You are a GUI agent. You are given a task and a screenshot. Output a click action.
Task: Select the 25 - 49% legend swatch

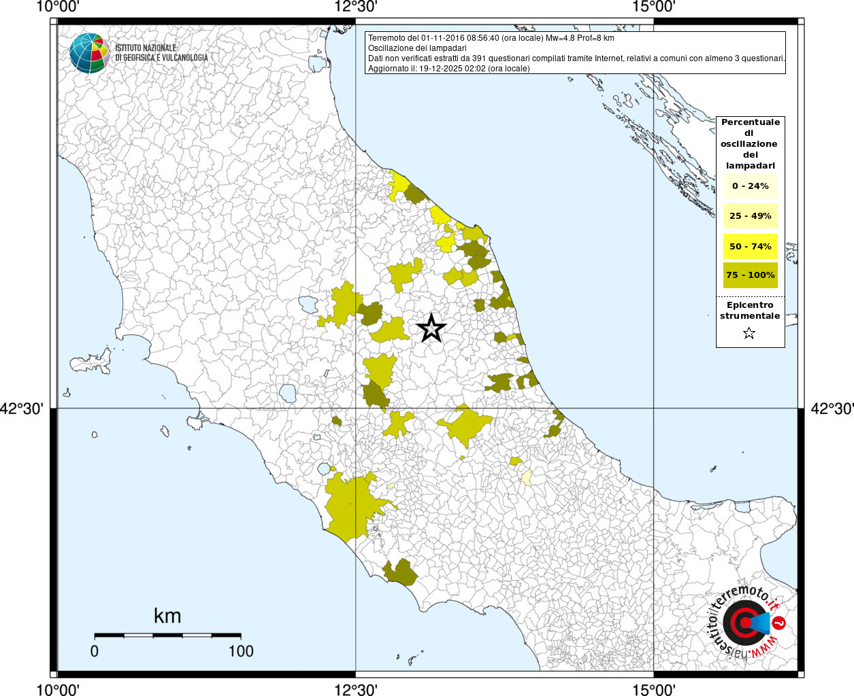pyautogui.click(x=750, y=216)
